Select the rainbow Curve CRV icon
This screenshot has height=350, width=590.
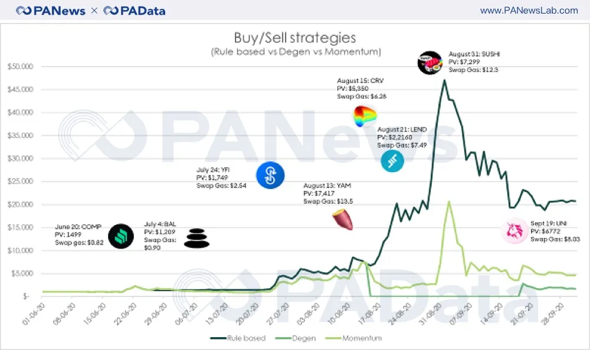365,116
